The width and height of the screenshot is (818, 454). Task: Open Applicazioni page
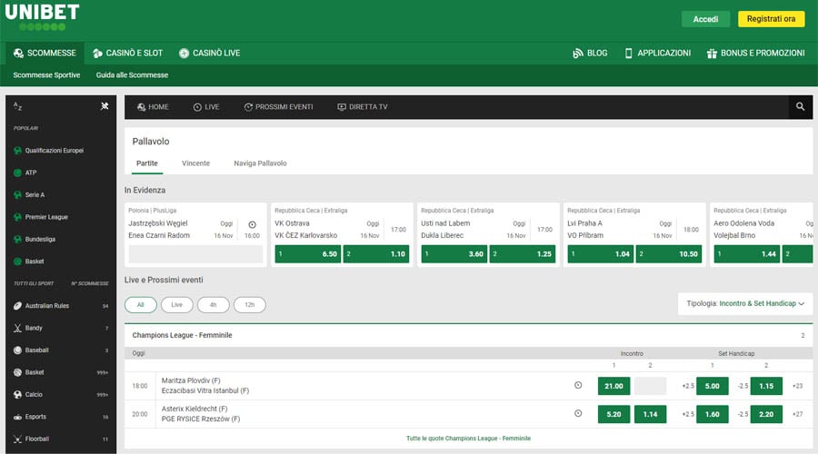coord(658,54)
